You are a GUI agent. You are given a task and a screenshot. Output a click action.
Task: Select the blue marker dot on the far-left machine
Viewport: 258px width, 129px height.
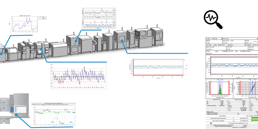click(1, 54)
